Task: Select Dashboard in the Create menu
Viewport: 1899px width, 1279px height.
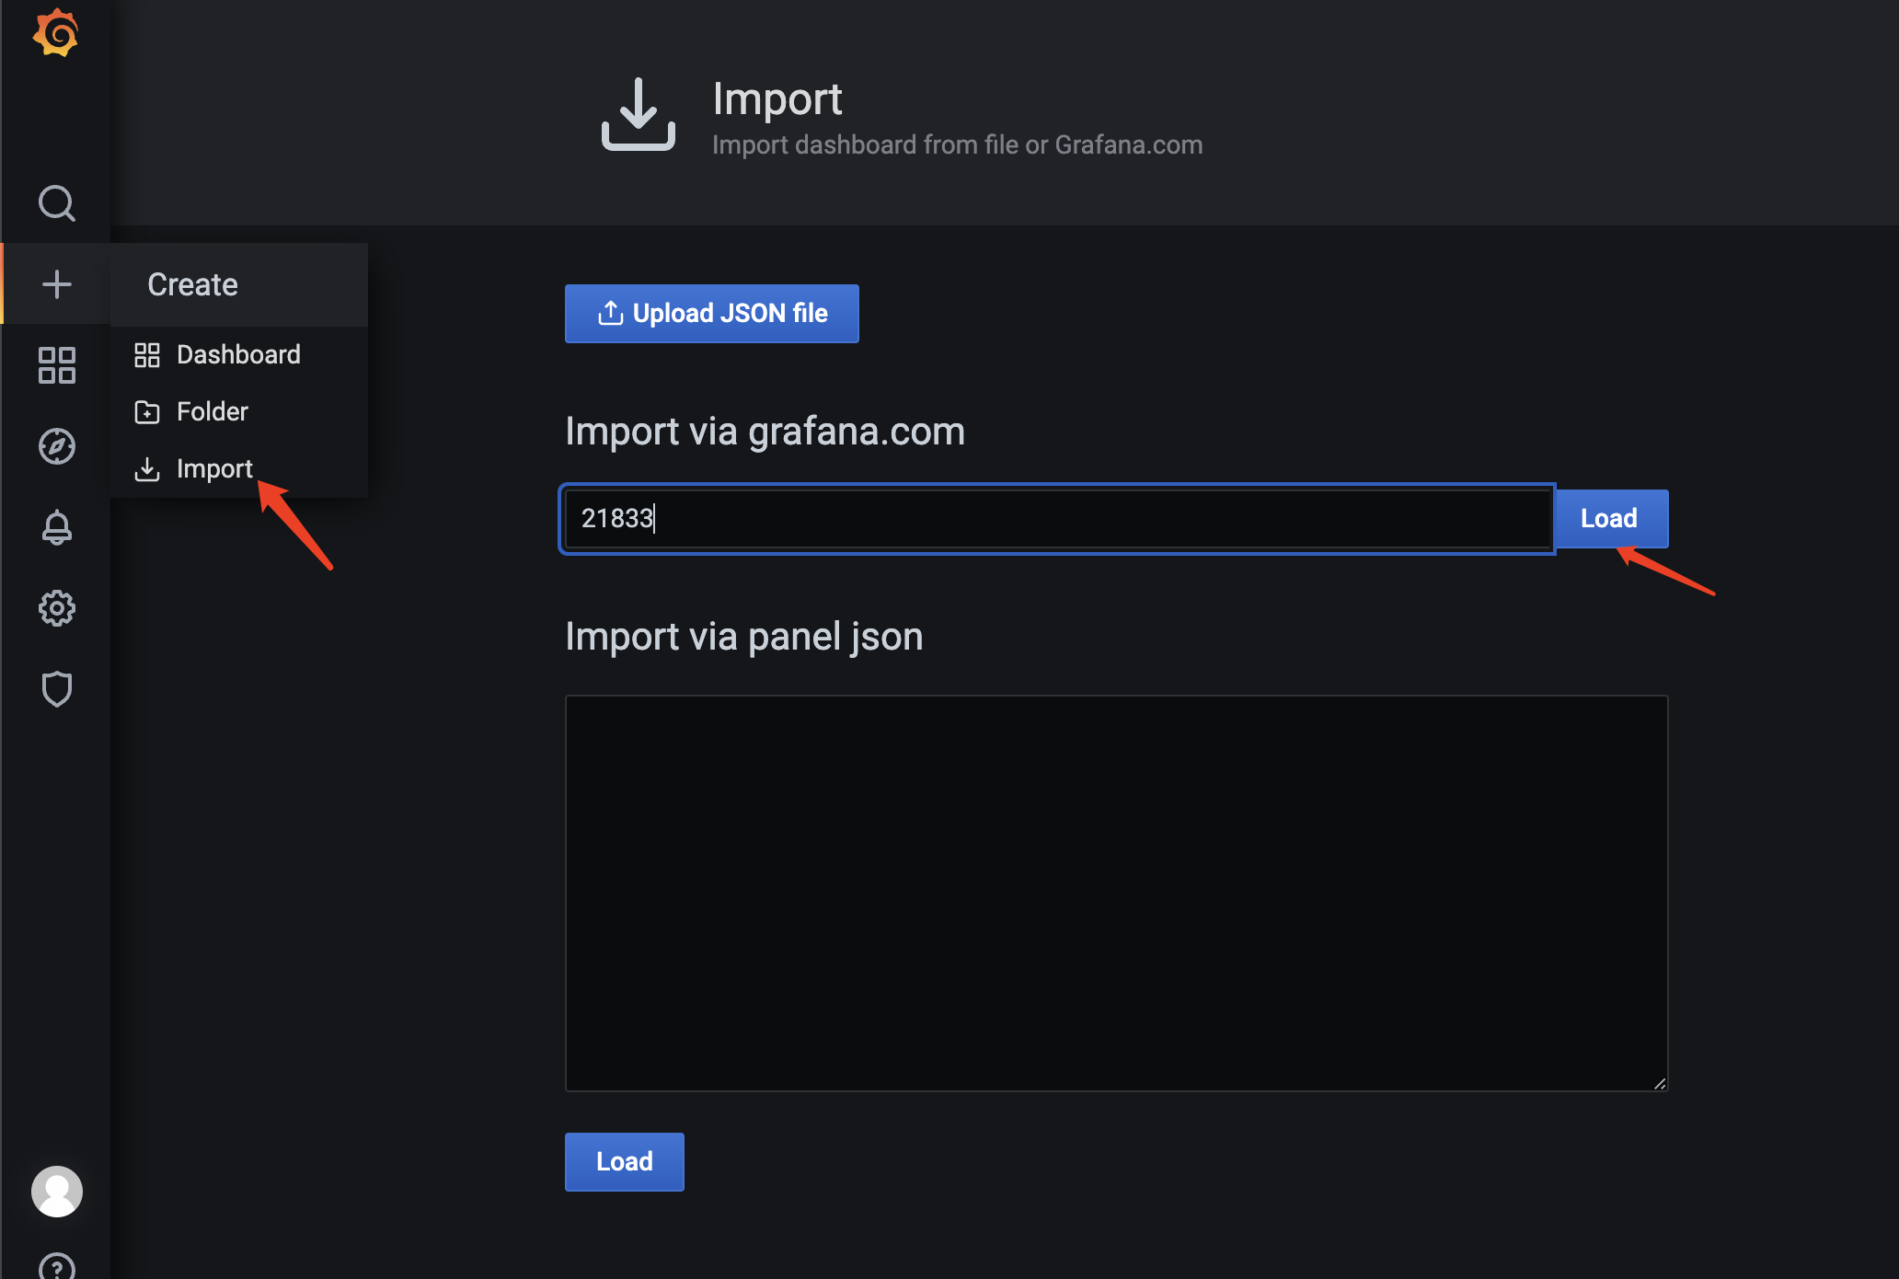Action: point(237,355)
